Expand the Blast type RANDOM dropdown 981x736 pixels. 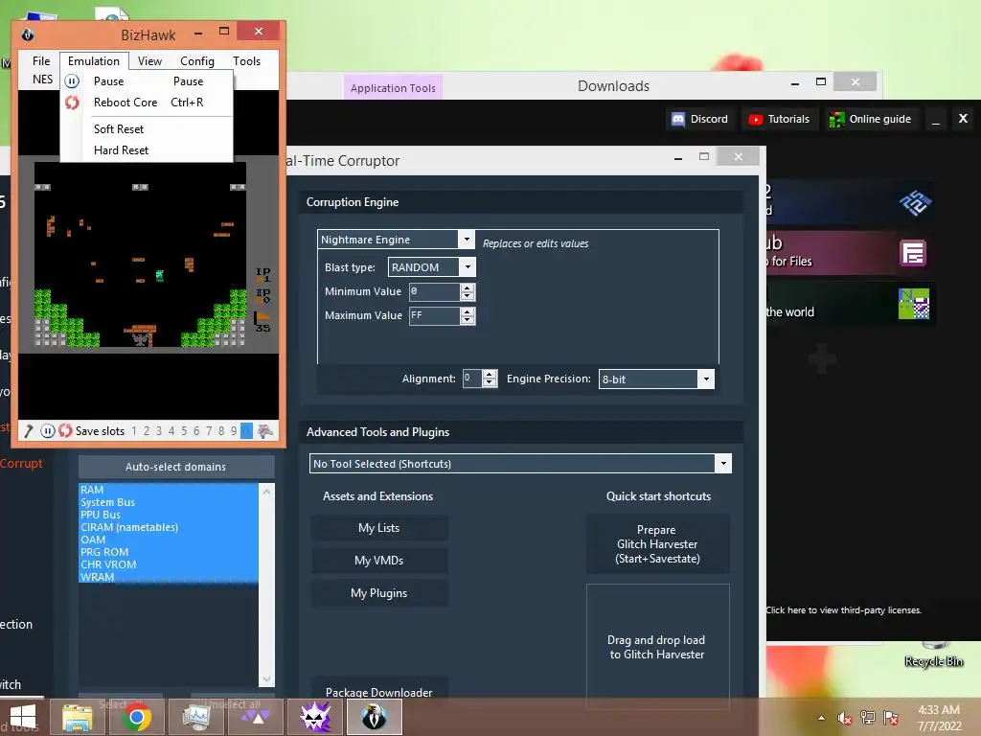[x=468, y=267]
